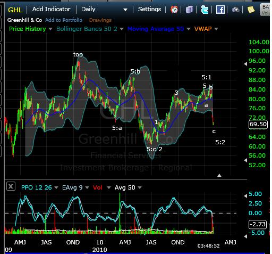Open the Drawings link
272x254 pixels.
click(x=100, y=20)
